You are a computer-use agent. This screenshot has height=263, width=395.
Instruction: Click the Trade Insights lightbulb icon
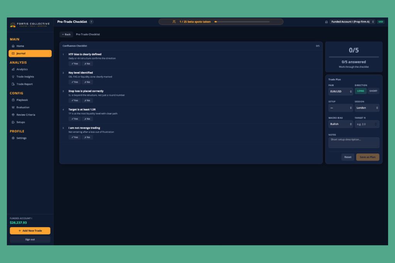point(13,77)
